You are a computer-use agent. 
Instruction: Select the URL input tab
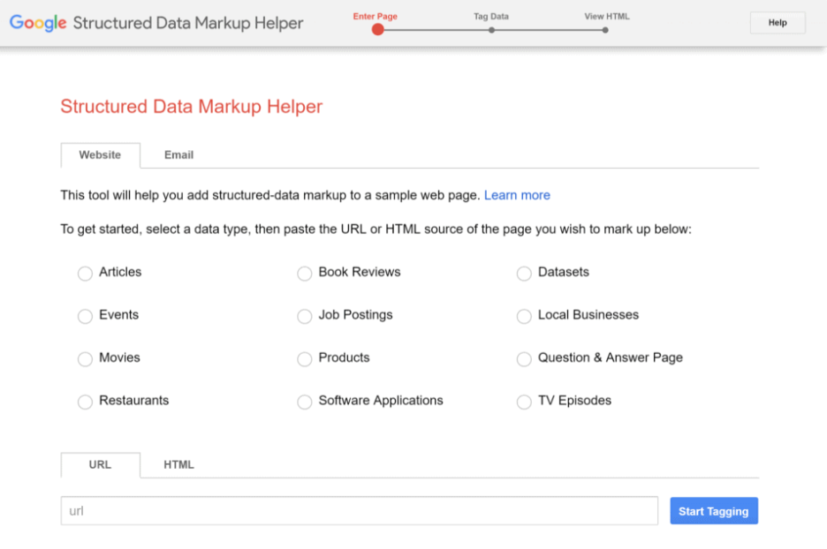(x=100, y=464)
